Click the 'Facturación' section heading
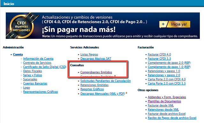204x123 pixels. pos(146,47)
